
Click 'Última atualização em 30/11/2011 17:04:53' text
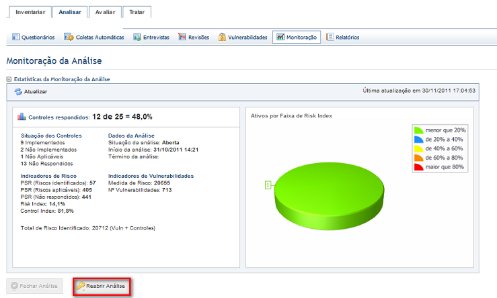pos(419,91)
